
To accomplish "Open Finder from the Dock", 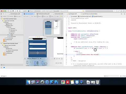I will pos(28,82).
